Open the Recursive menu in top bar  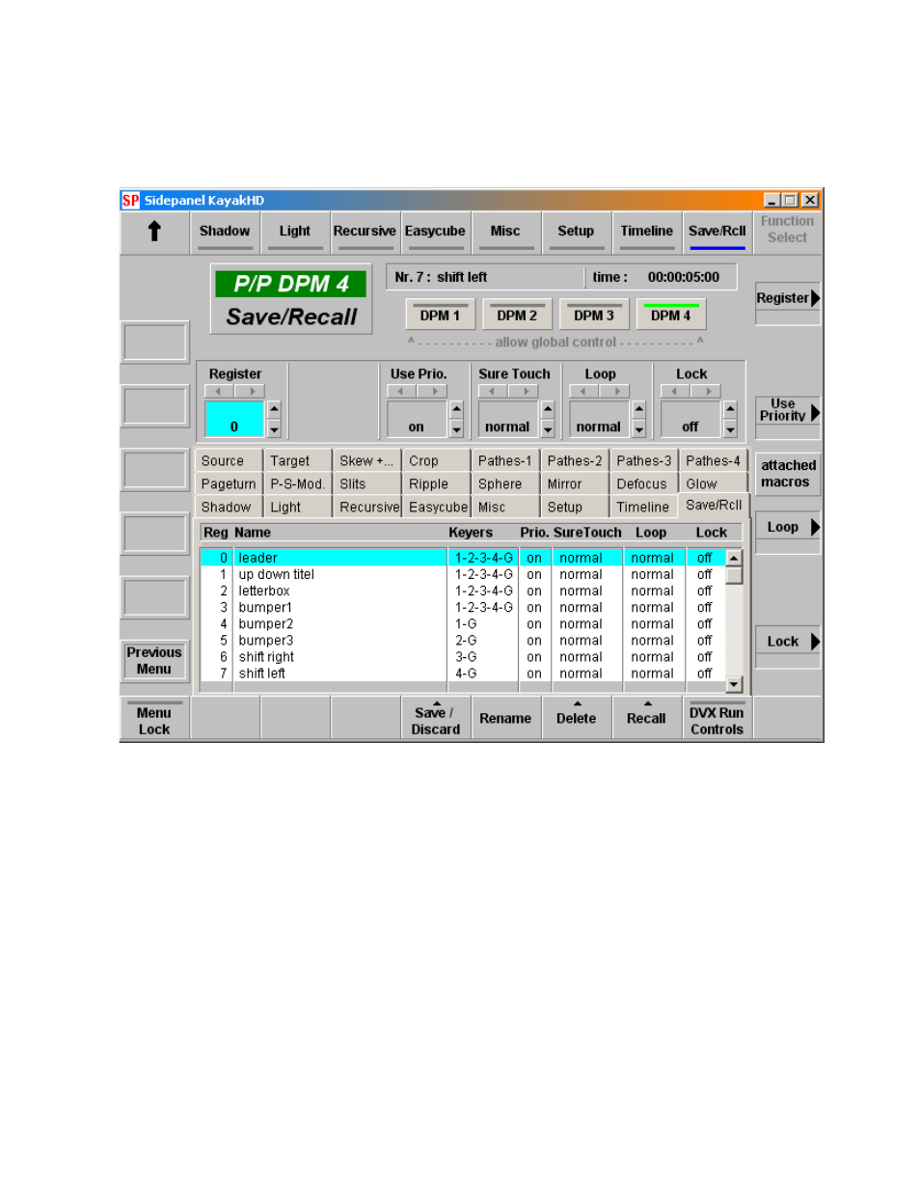(x=365, y=234)
